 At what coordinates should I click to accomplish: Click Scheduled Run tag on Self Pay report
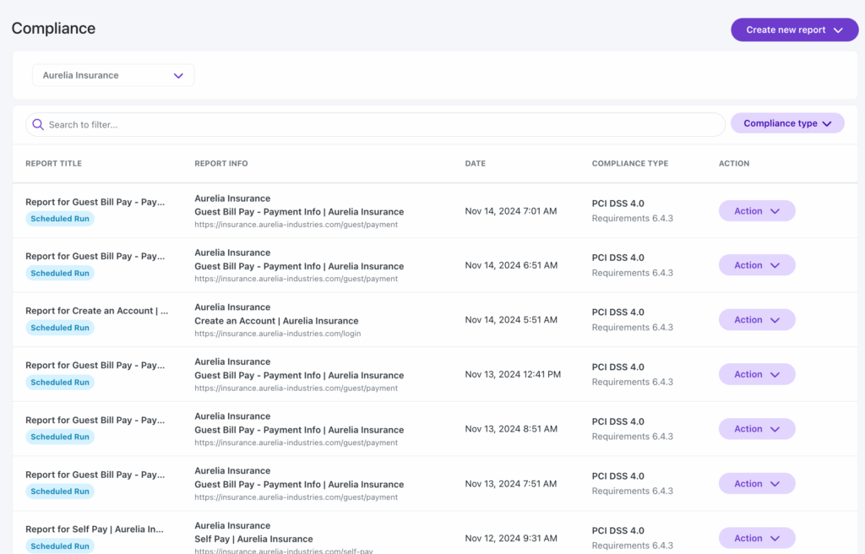click(x=60, y=546)
